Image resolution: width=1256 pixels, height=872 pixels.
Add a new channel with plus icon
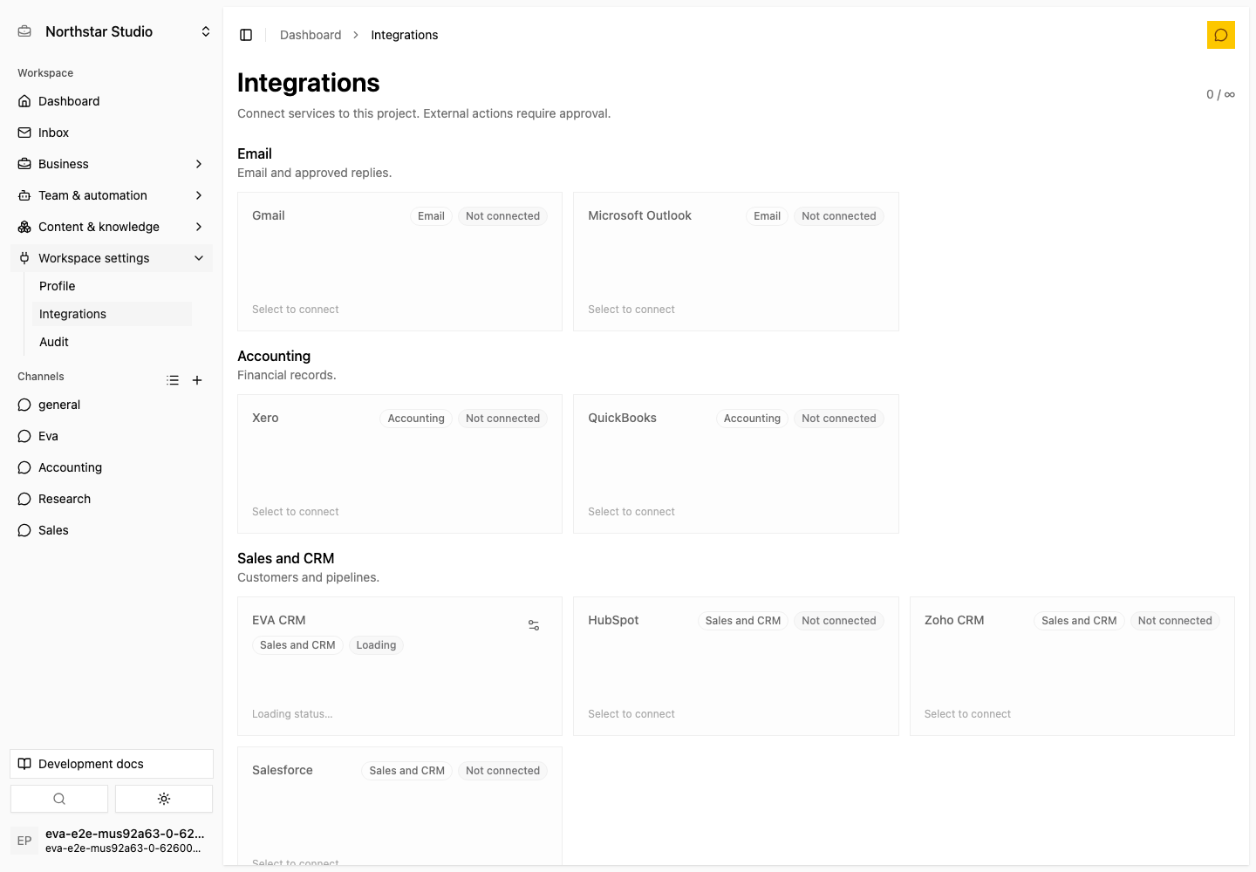[x=197, y=380]
